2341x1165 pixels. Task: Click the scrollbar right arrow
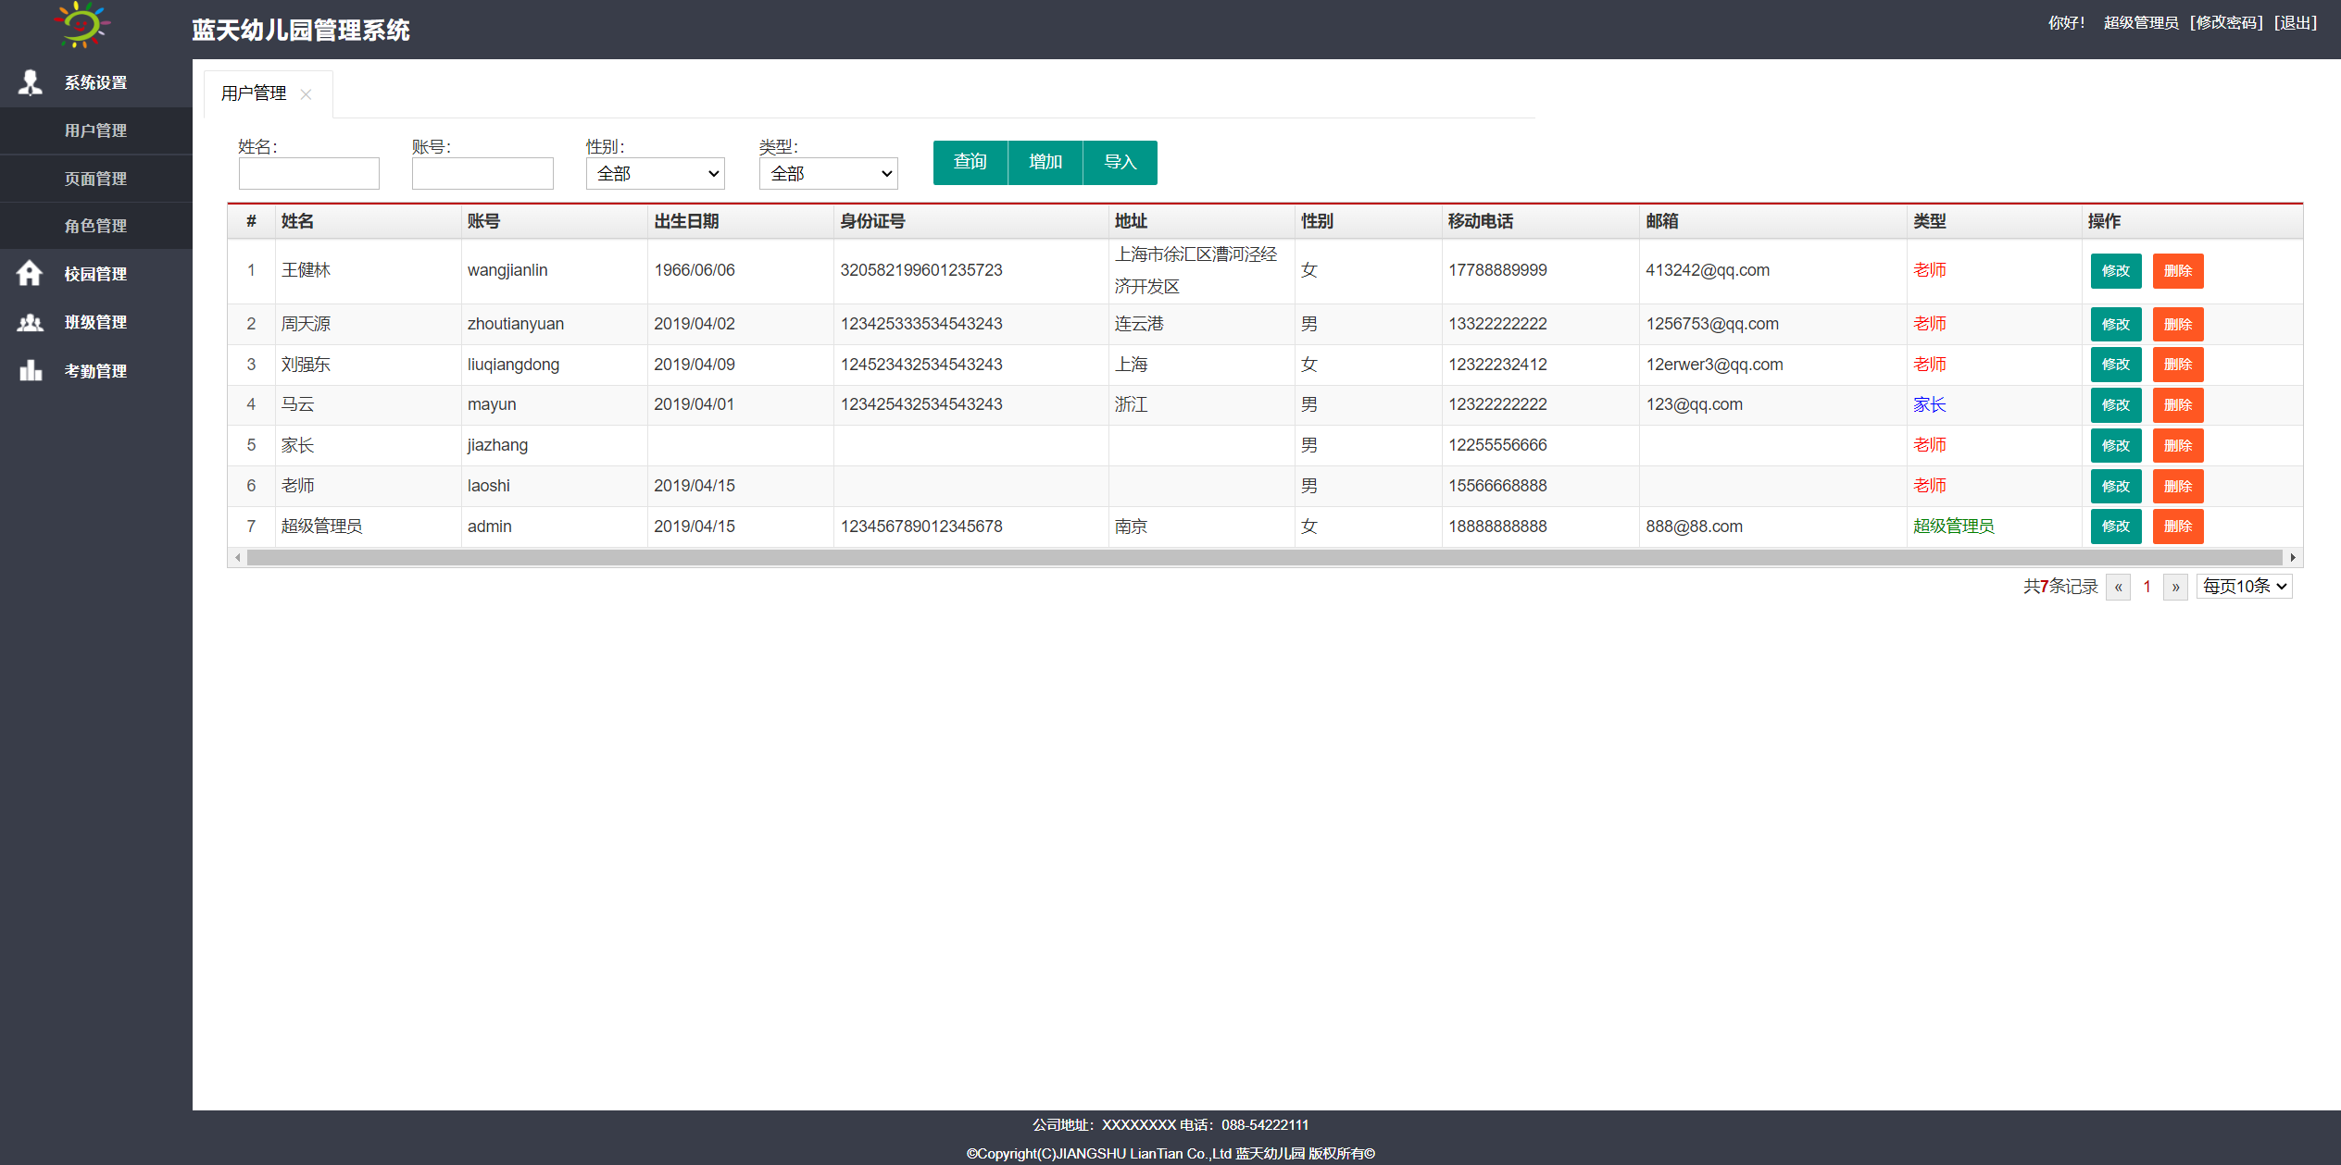click(2293, 557)
